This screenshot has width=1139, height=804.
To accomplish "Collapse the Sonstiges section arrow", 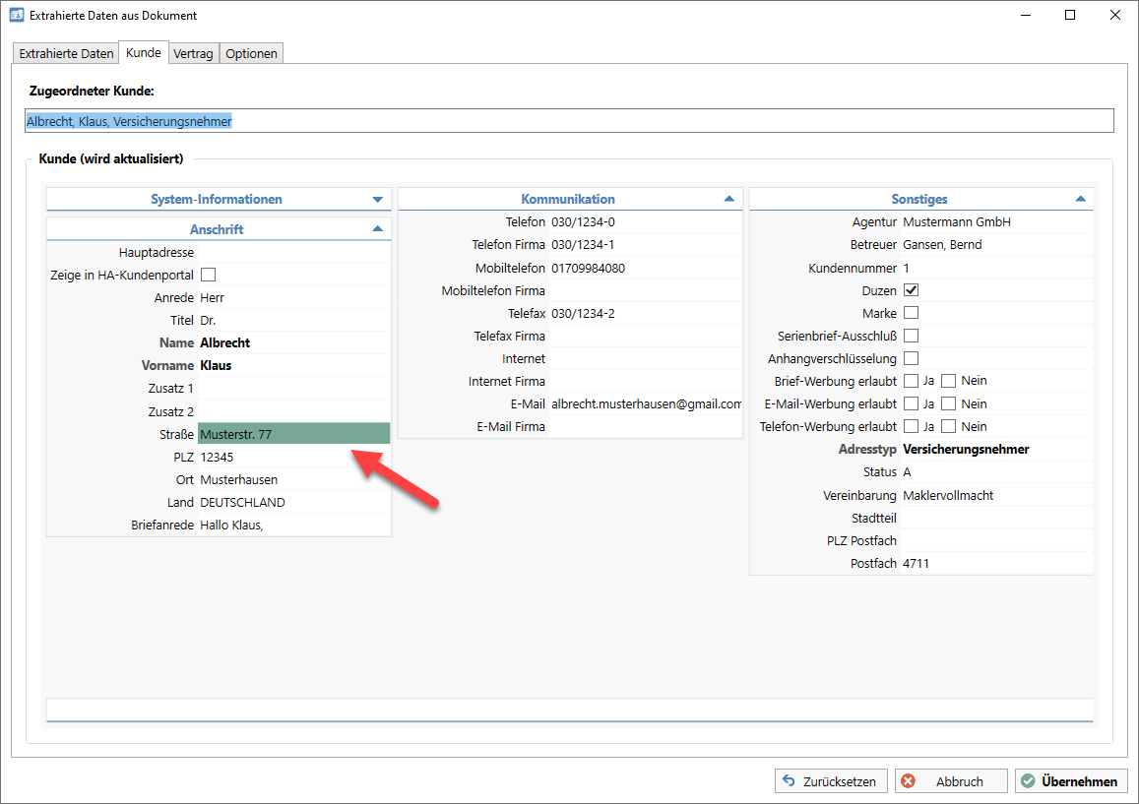I will click(x=1081, y=199).
